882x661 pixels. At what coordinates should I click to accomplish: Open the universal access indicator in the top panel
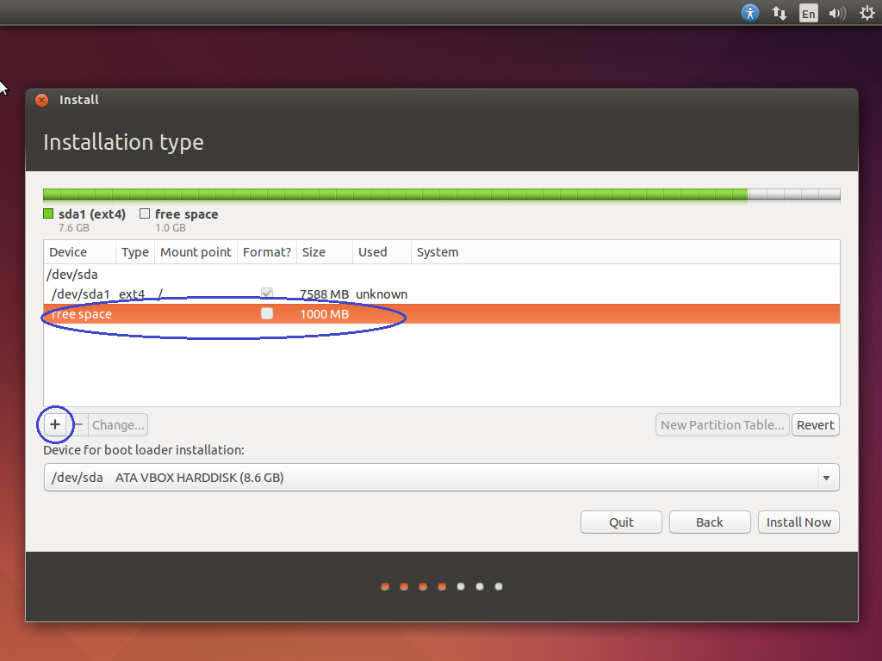pos(750,13)
